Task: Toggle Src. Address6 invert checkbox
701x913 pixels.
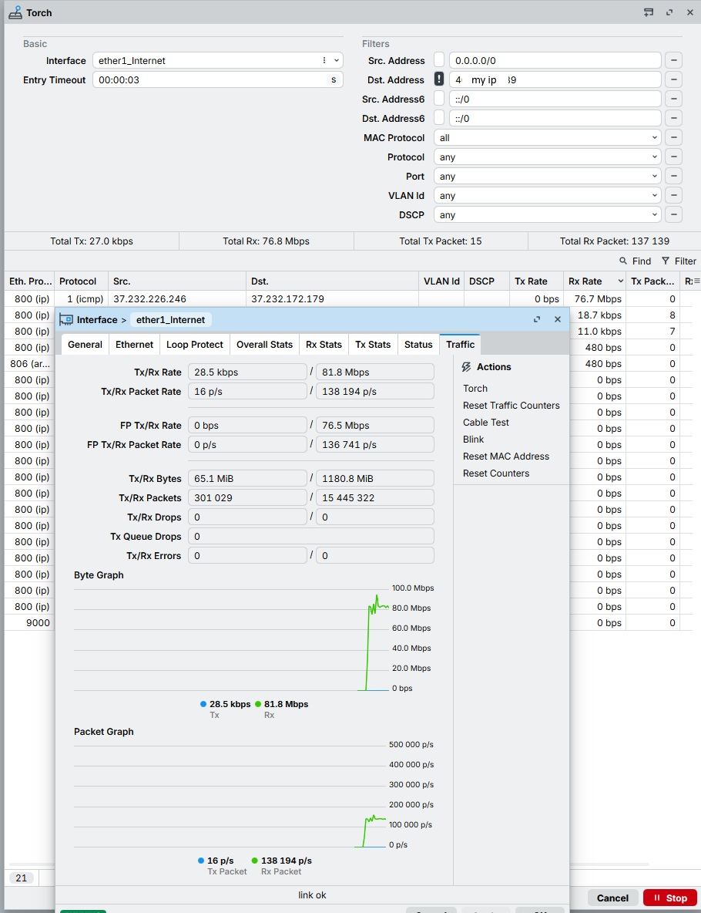Action: click(439, 99)
